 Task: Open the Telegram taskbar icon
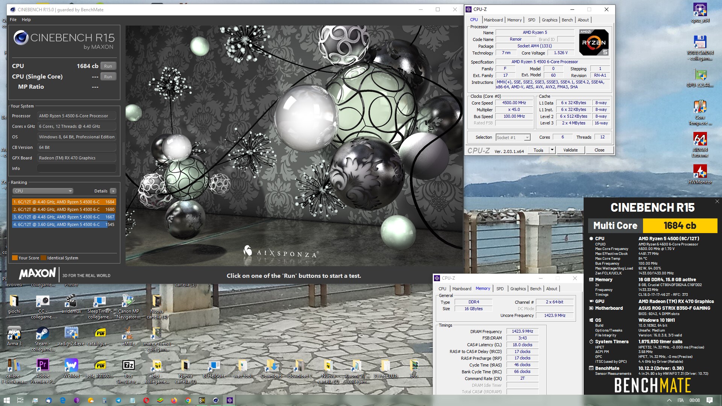[x=118, y=400]
